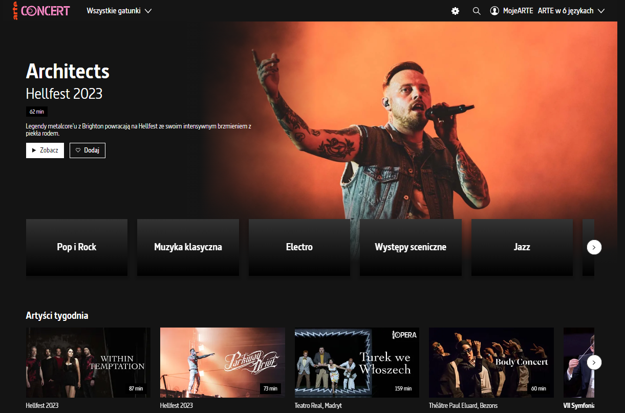Image resolution: width=625 pixels, height=413 pixels.
Task: Click the Artyści tygodnia section heading
Action: (x=57, y=315)
